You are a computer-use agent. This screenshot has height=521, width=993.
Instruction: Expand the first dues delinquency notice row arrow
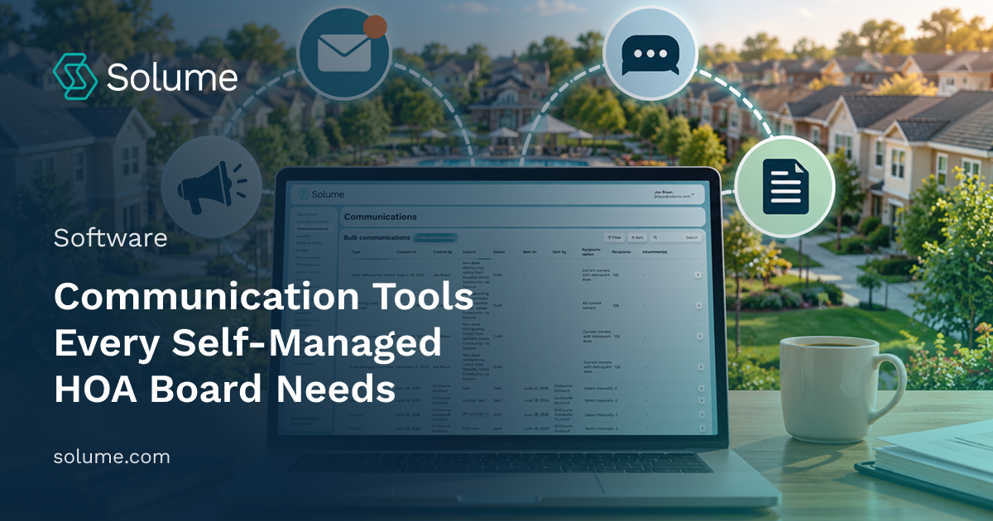point(698,275)
